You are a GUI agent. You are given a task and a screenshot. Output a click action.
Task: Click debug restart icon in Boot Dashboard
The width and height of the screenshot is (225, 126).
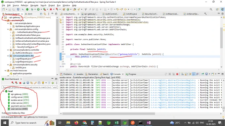(16, 83)
